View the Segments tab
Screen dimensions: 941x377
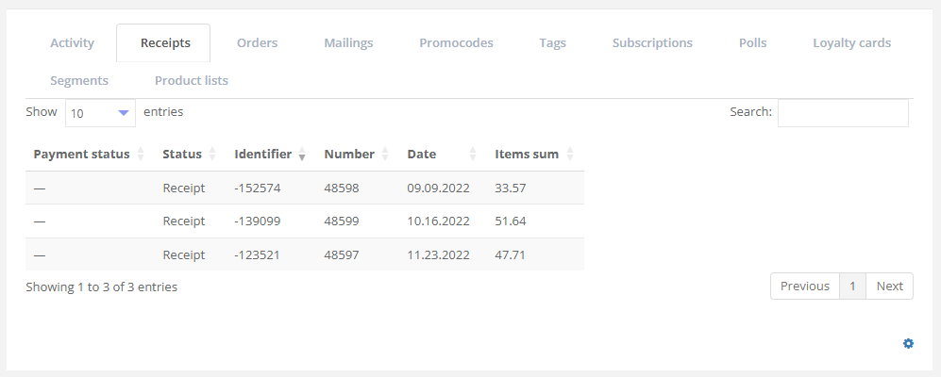tap(79, 81)
